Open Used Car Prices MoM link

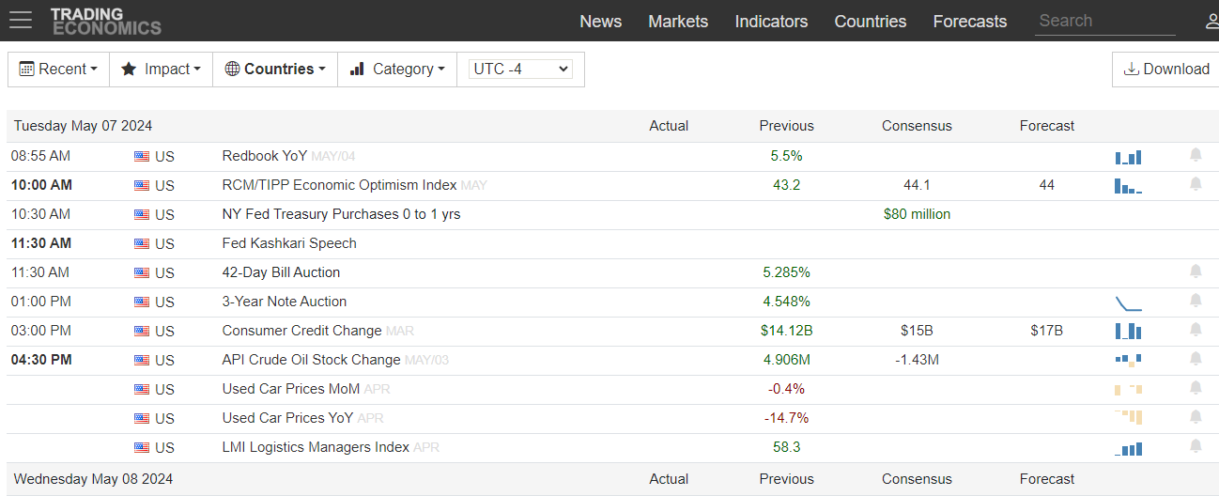click(291, 389)
